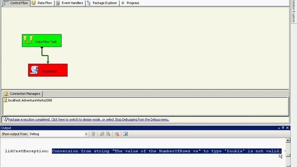Switch to the Control Flow tab
The width and height of the screenshot is (297, 167).
[16, 3]
